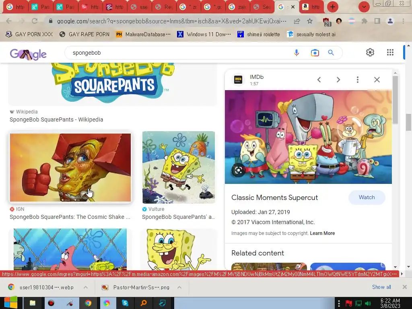Open more options in the IMDb preview panel
This screenshot has width=412, height=309.
click(x=358, y=80)
